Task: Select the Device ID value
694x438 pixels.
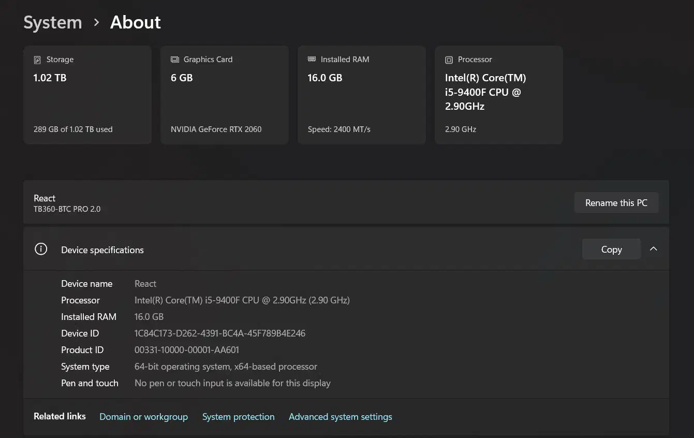Action: (220, 333)
